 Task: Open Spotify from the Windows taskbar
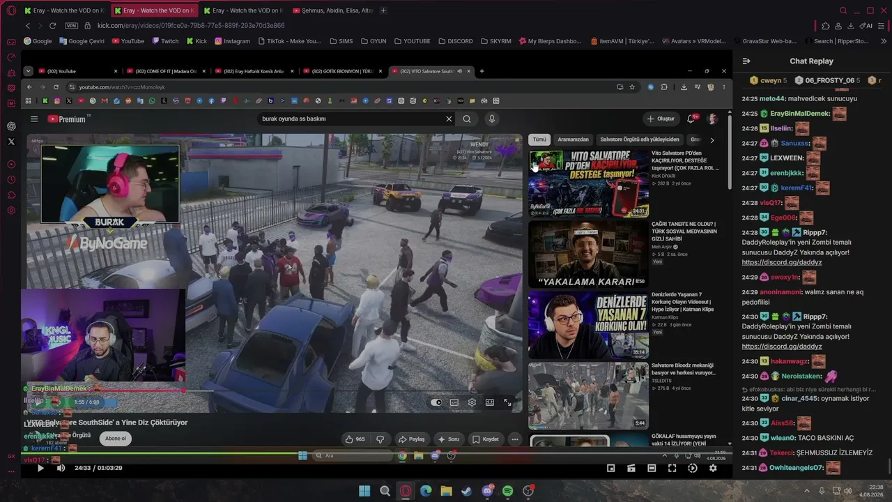(507, 491)
